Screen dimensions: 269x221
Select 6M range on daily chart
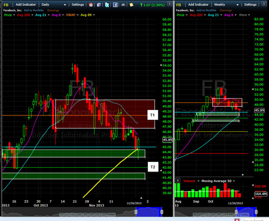79,214
